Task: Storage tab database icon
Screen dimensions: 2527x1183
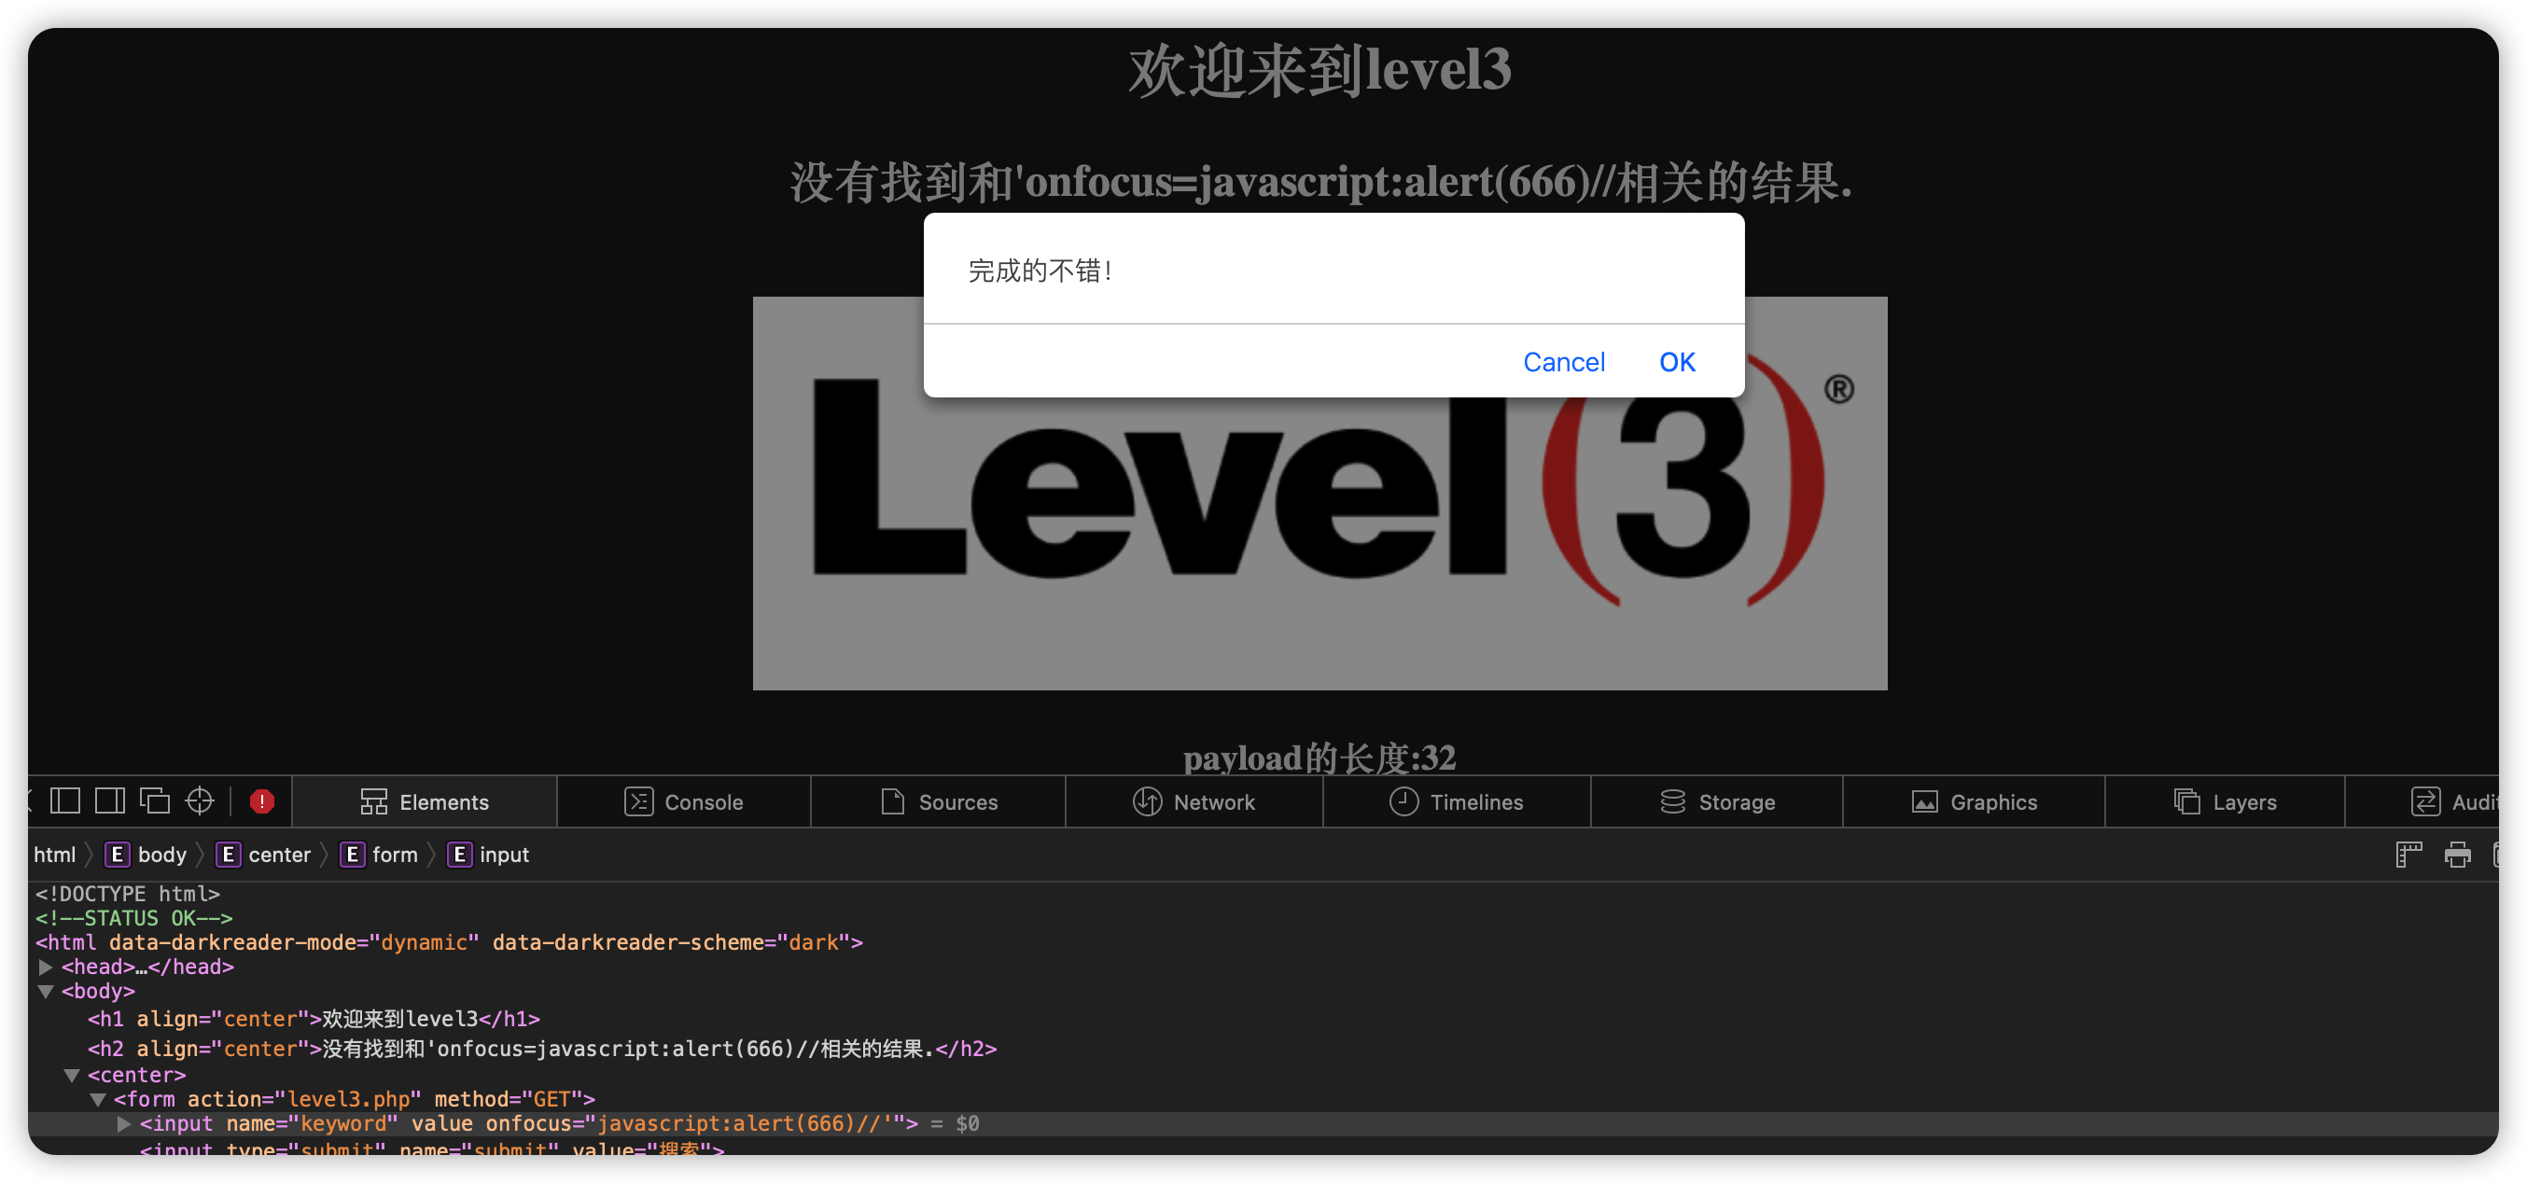Action: click(1672, 801)
